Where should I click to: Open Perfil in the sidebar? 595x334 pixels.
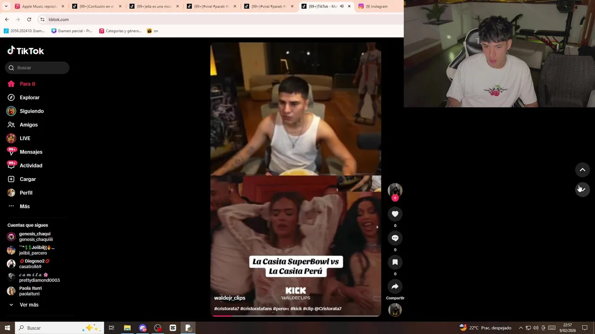[20, 193]
